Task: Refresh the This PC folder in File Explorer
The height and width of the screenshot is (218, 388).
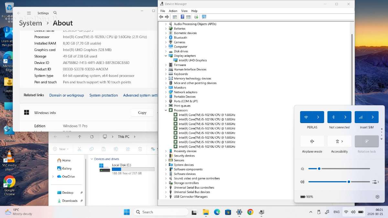Action: point(92,137)
